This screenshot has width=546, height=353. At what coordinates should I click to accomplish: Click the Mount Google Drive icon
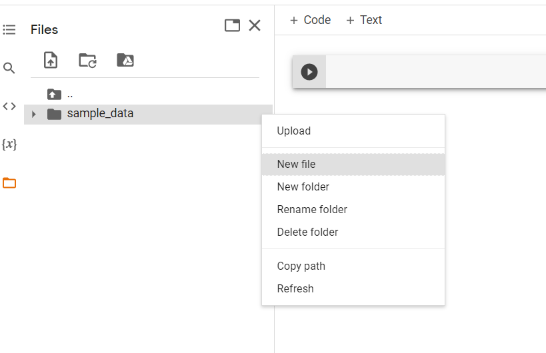click(125, 61)
